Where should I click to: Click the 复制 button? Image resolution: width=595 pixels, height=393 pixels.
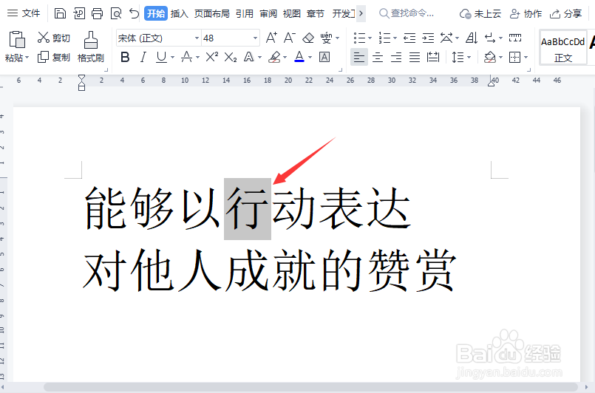click(x=53, y=58)
